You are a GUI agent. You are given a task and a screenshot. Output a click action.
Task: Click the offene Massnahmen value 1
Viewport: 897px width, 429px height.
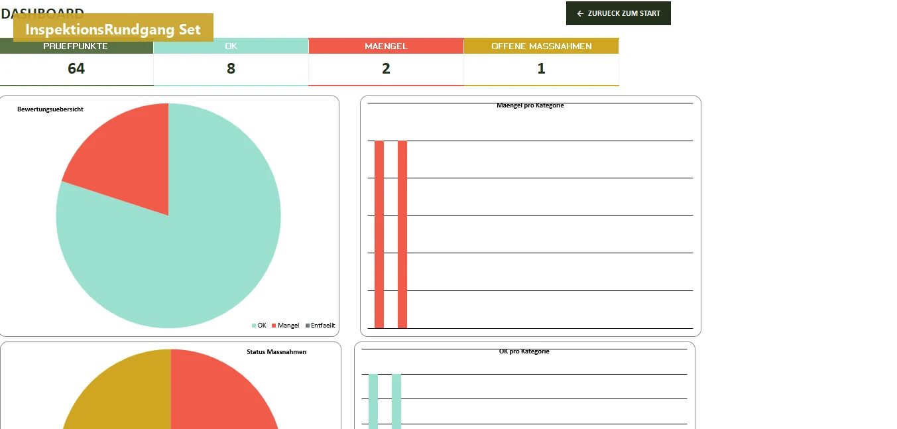(x=541, y=68)
